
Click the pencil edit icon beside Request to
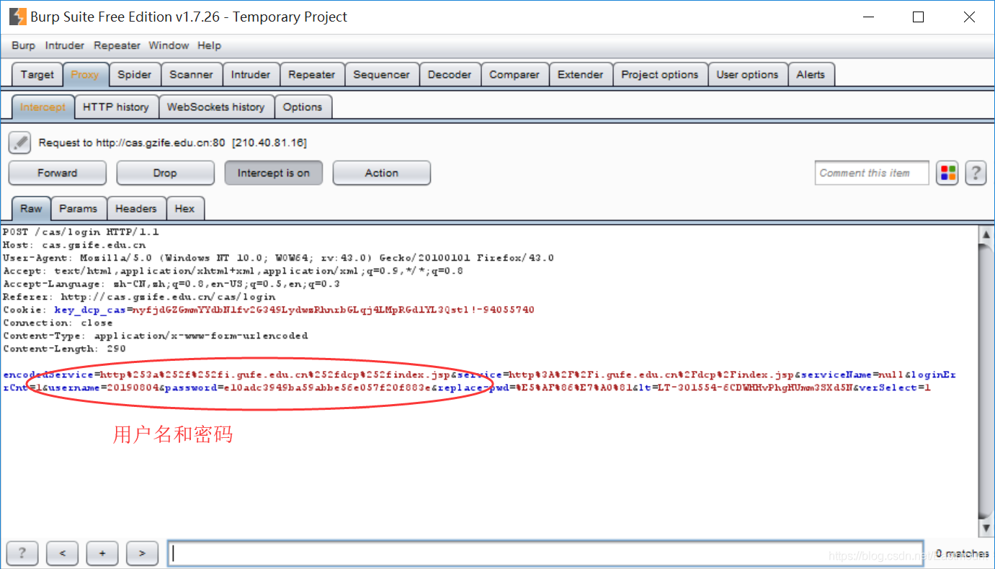click(19, 143)
